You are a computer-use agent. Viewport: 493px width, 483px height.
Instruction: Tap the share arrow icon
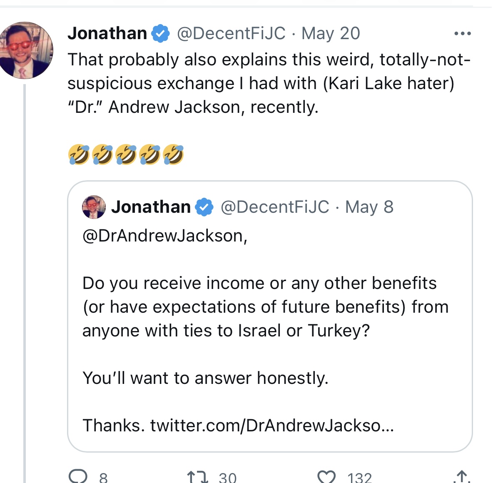click(461, 476)
